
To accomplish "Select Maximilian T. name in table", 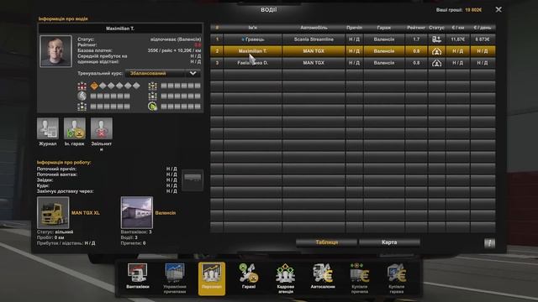I will (x=252, y=51).
